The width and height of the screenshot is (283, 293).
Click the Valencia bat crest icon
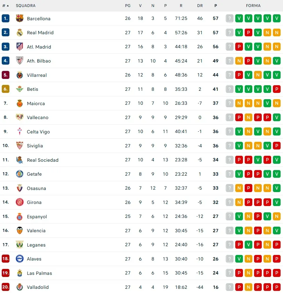pyautogui.click(x=20, y=230)
